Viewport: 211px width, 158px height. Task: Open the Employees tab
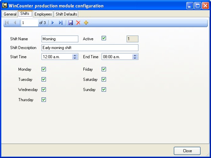(x=43, y=14)
